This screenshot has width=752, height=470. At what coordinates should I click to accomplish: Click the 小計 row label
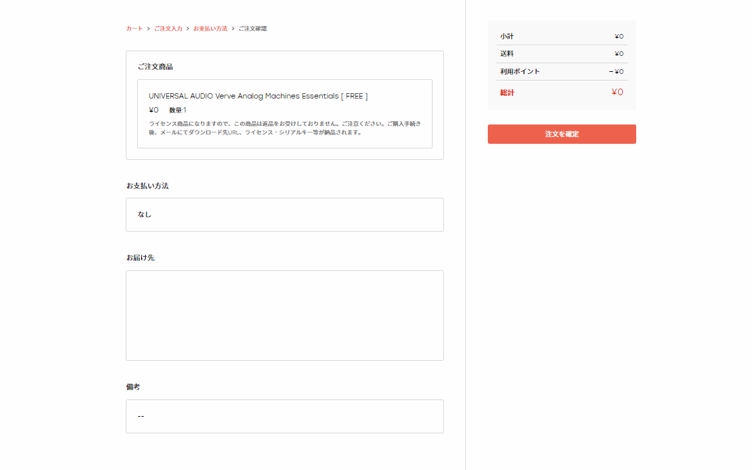pyautogui.click(x=506, y=37)
